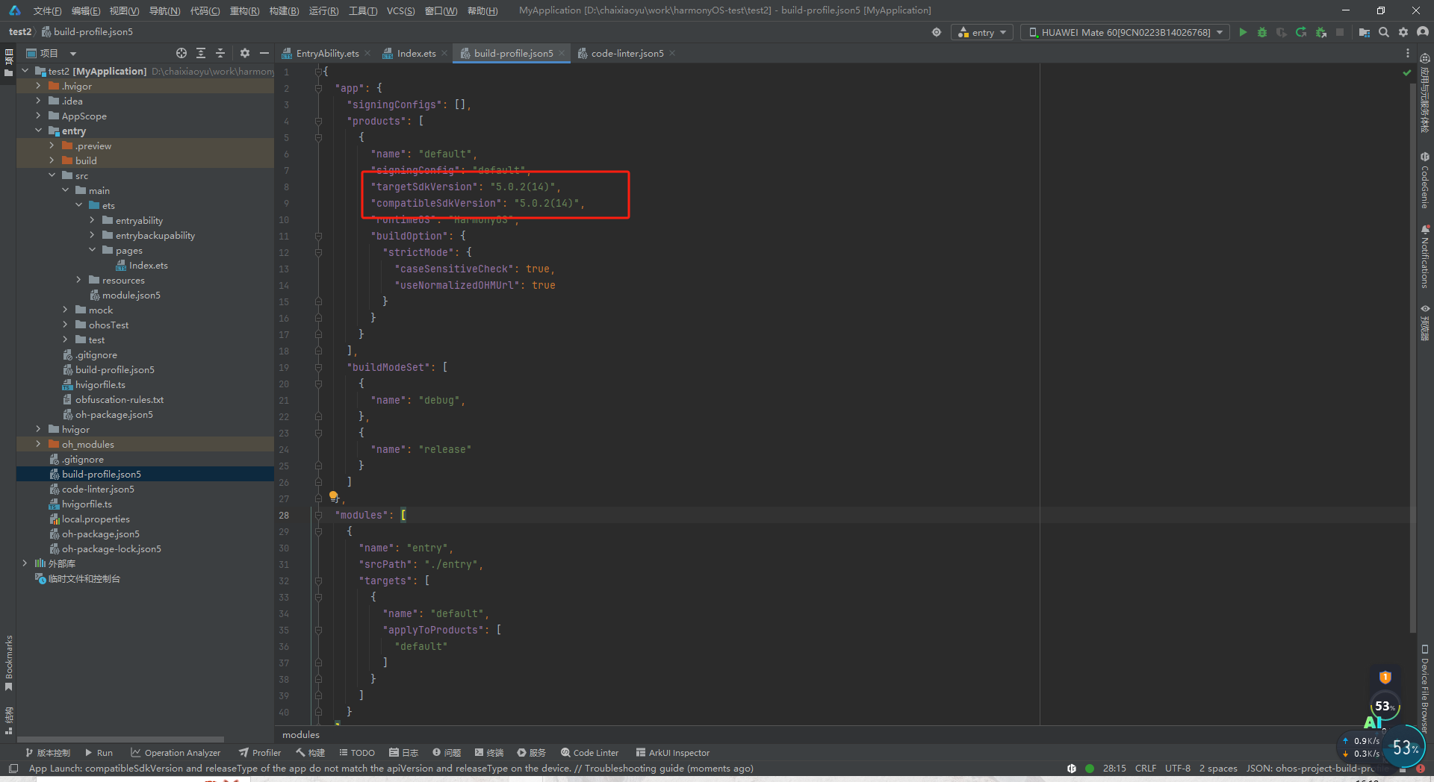Image resolution: width=1434 pixels, height=782 pixels.
Task: Open the ArkUI Inspector from status bar
Action: tap(672, 752)
